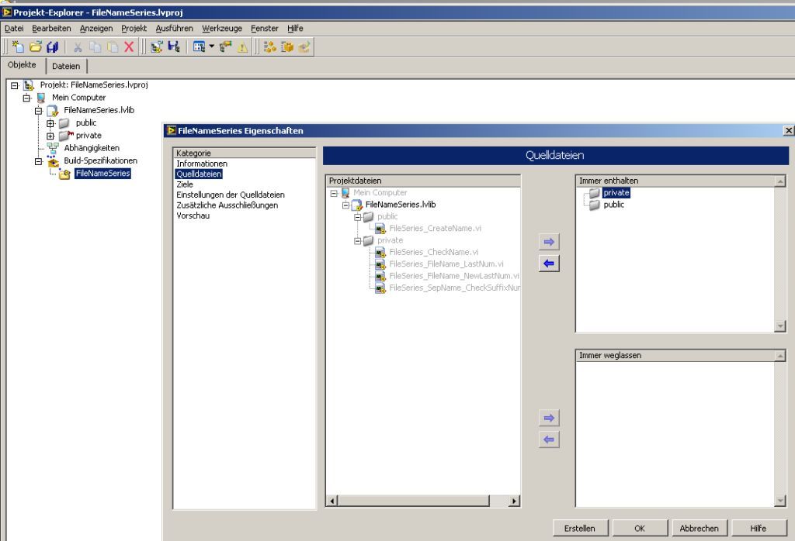
Task: Open the dropdown arrow next to filter icon
Action: click(210, 47)
